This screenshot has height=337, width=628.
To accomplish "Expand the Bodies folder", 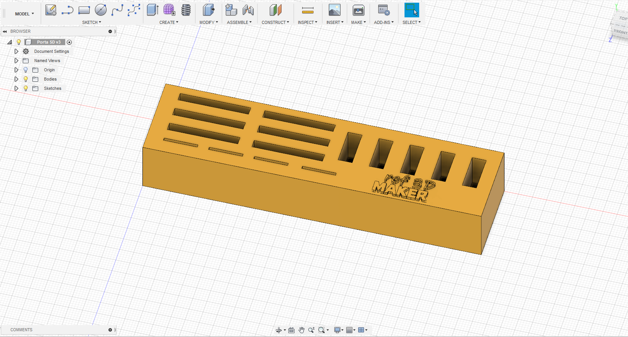I will coord(16,79).
